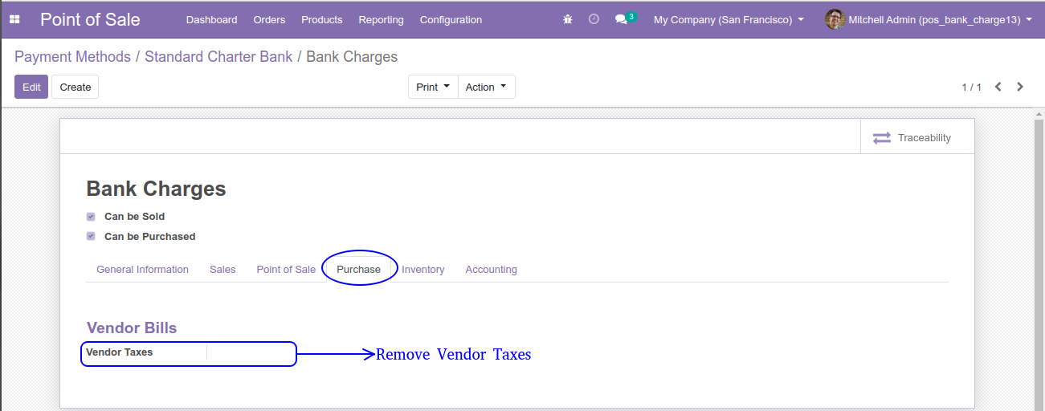Screen dimensions: 1045x411
Task: Click the Create button
Action: point(76,87)
